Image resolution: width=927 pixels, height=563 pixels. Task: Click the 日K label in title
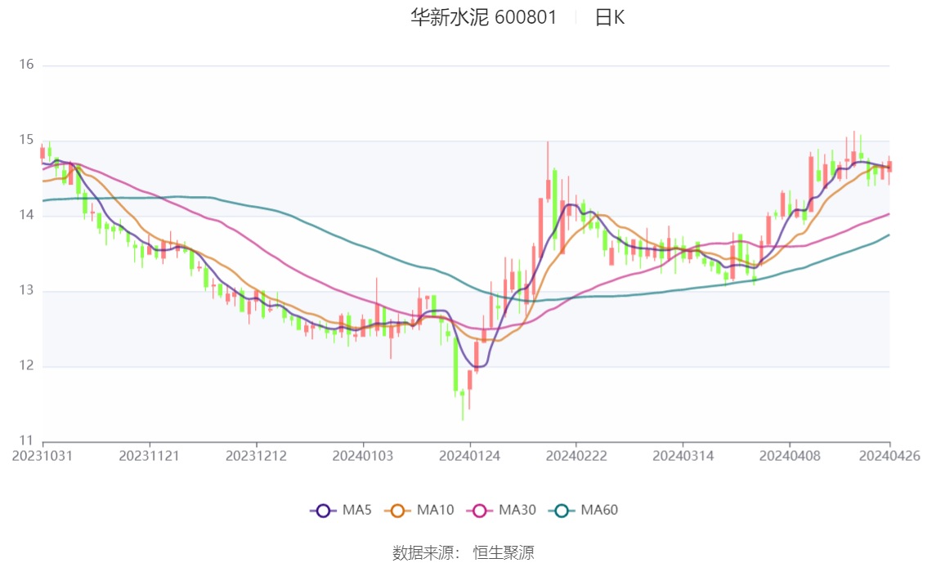pyautogui.click(x=610, y=18)
